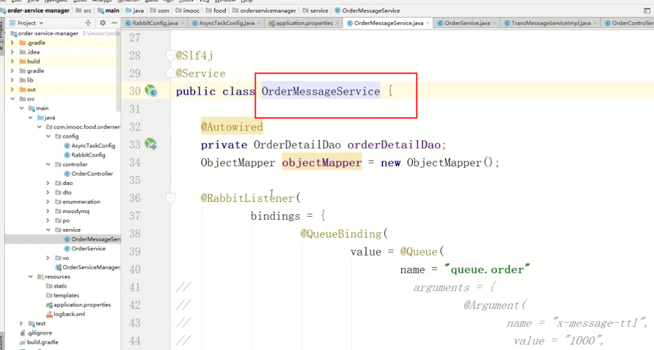Click the collapse all icon in Project panel
Image resolution: width=654 pixels, height=350 pixels.
88,23
